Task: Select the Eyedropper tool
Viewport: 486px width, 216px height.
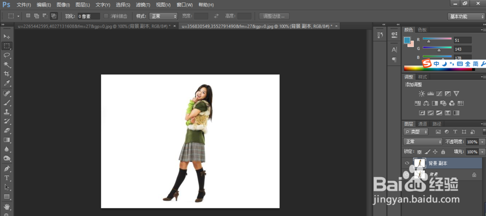Action: point(7,83)
